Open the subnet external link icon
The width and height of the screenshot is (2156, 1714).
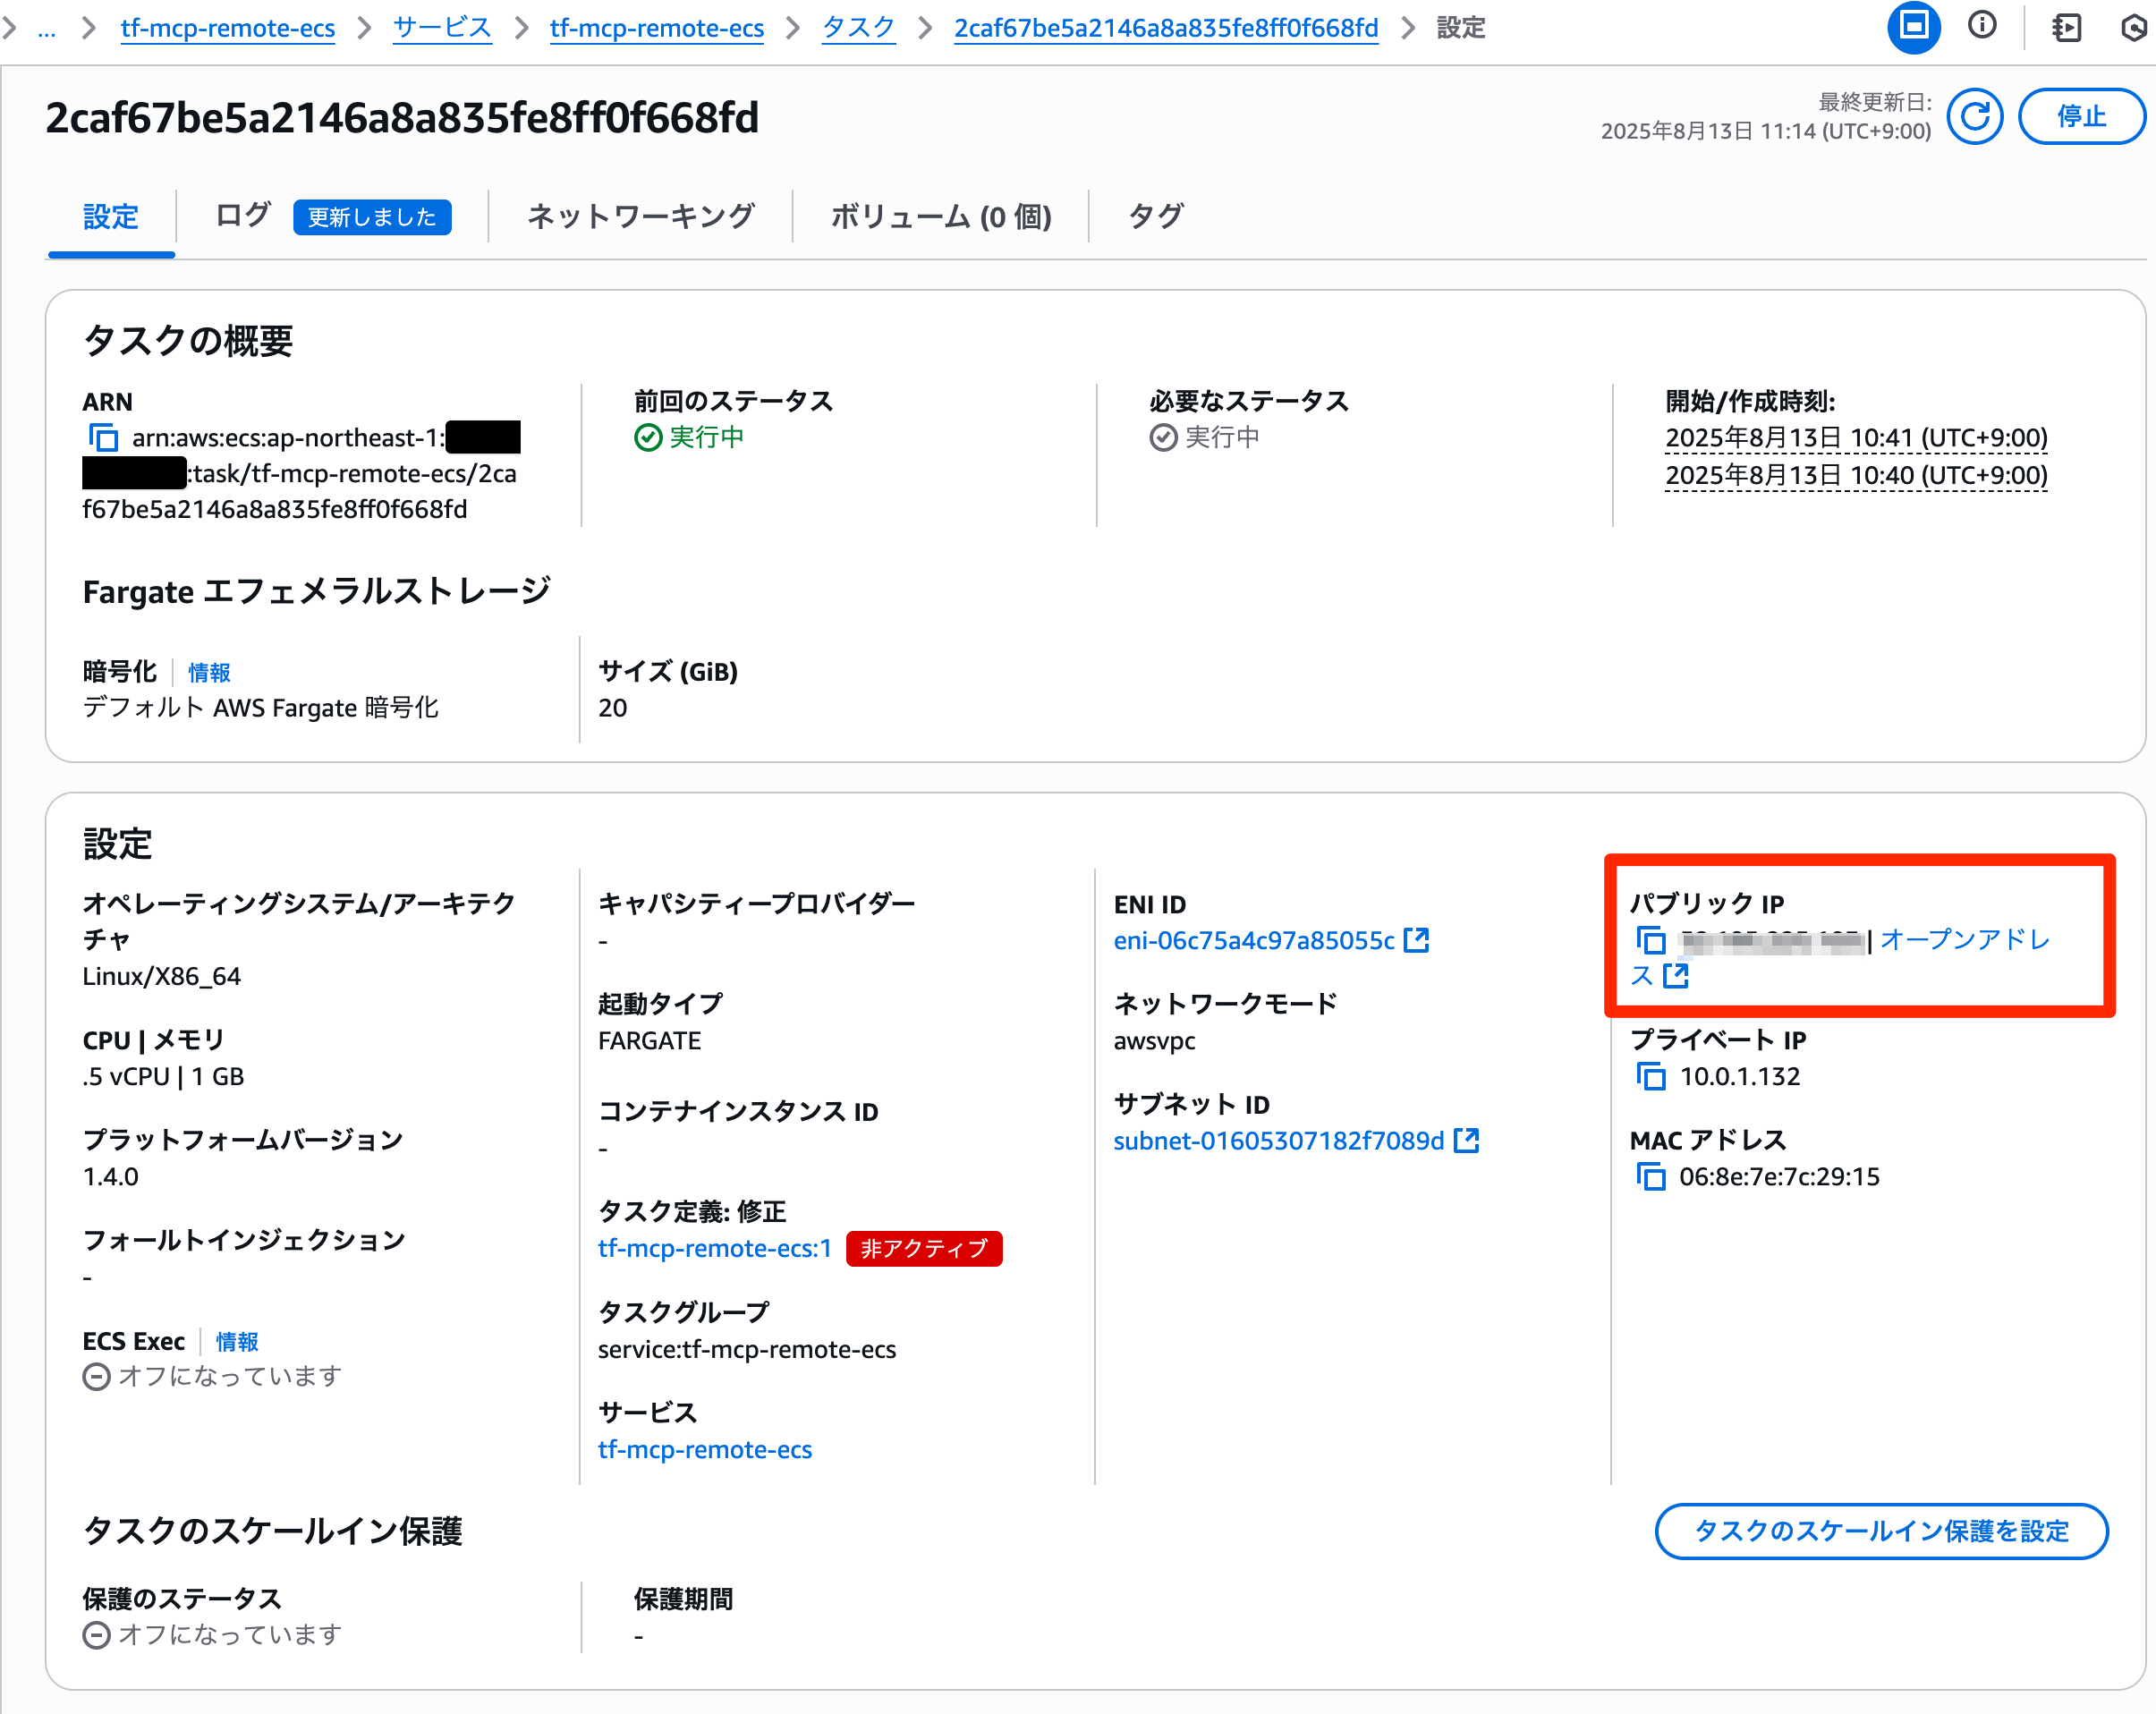tap(1466, 1140)
